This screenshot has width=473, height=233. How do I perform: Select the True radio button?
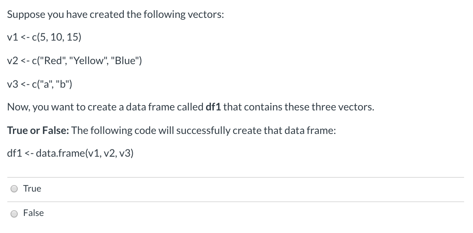[14, 189]
